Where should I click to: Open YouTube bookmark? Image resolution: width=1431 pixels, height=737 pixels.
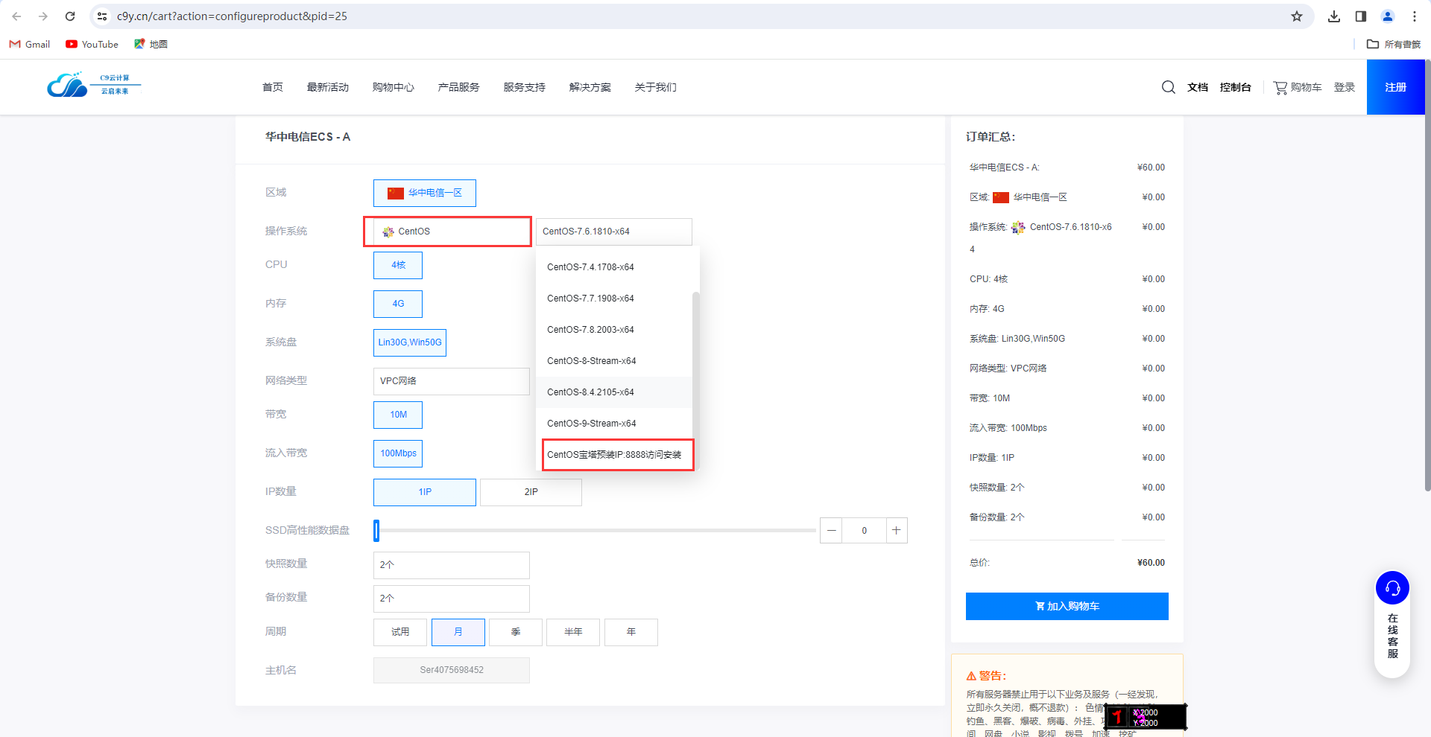[92, 44]
